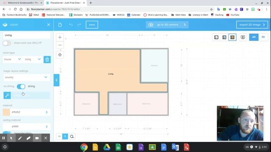Select feet unit button

pos(65,136)
